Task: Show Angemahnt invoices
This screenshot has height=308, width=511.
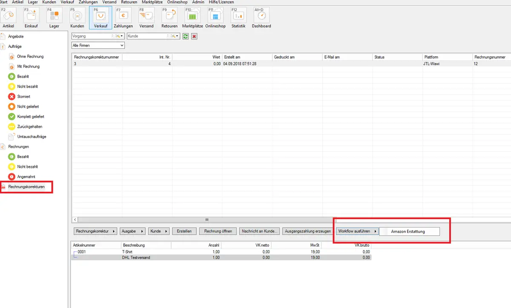Action: (x=26, y=176)
